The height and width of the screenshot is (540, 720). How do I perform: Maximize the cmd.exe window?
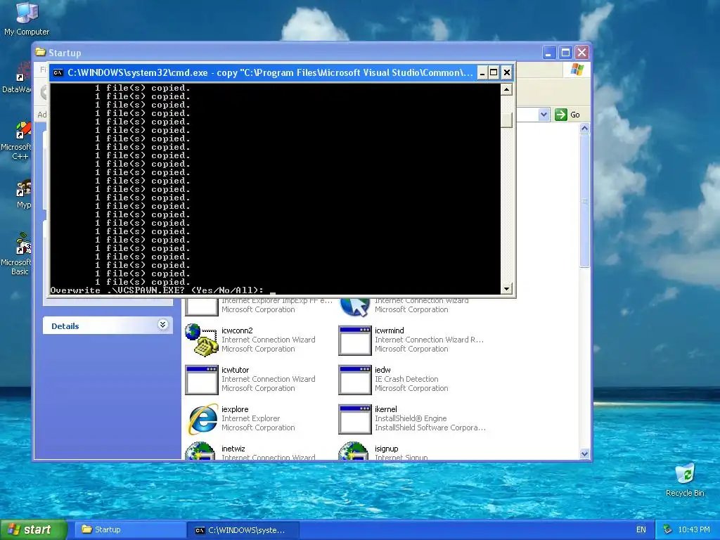click(494, 72)
